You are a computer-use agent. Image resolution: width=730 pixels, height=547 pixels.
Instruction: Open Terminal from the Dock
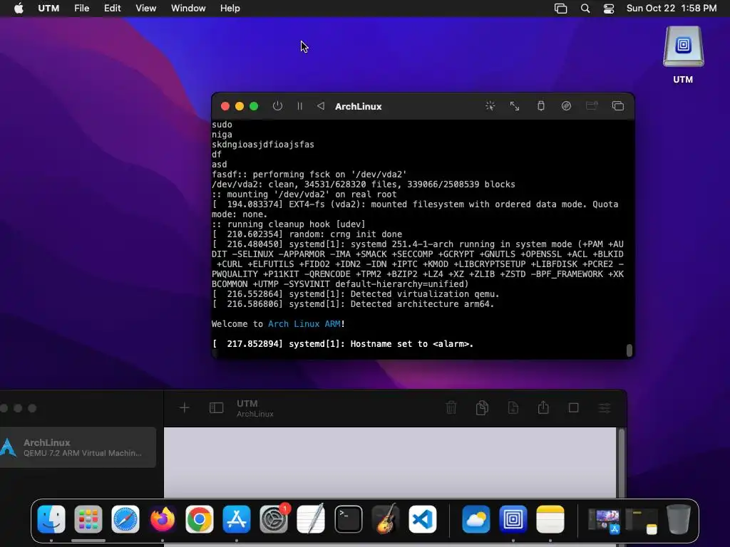click(348, 519)
